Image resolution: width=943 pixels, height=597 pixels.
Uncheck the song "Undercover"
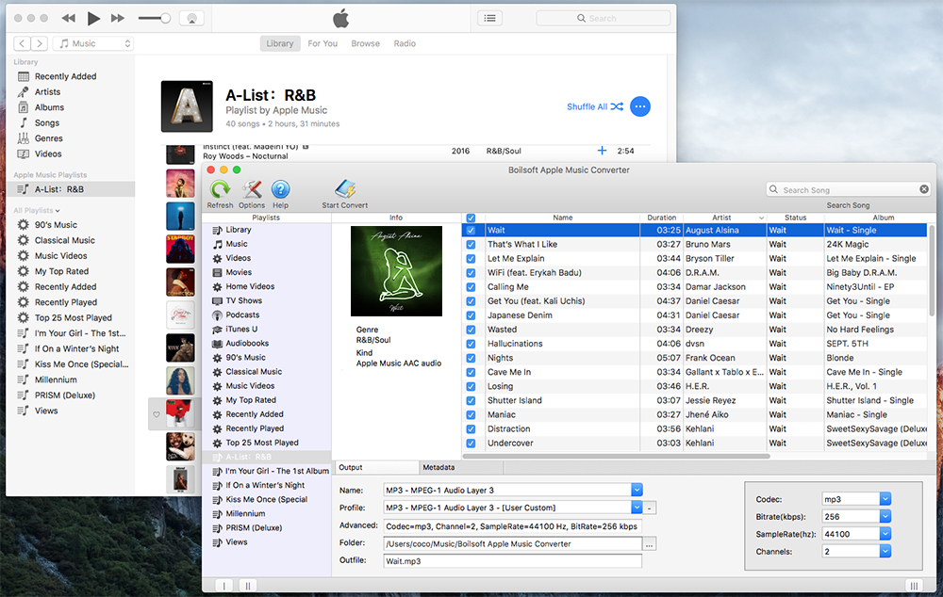coord(471,444)
